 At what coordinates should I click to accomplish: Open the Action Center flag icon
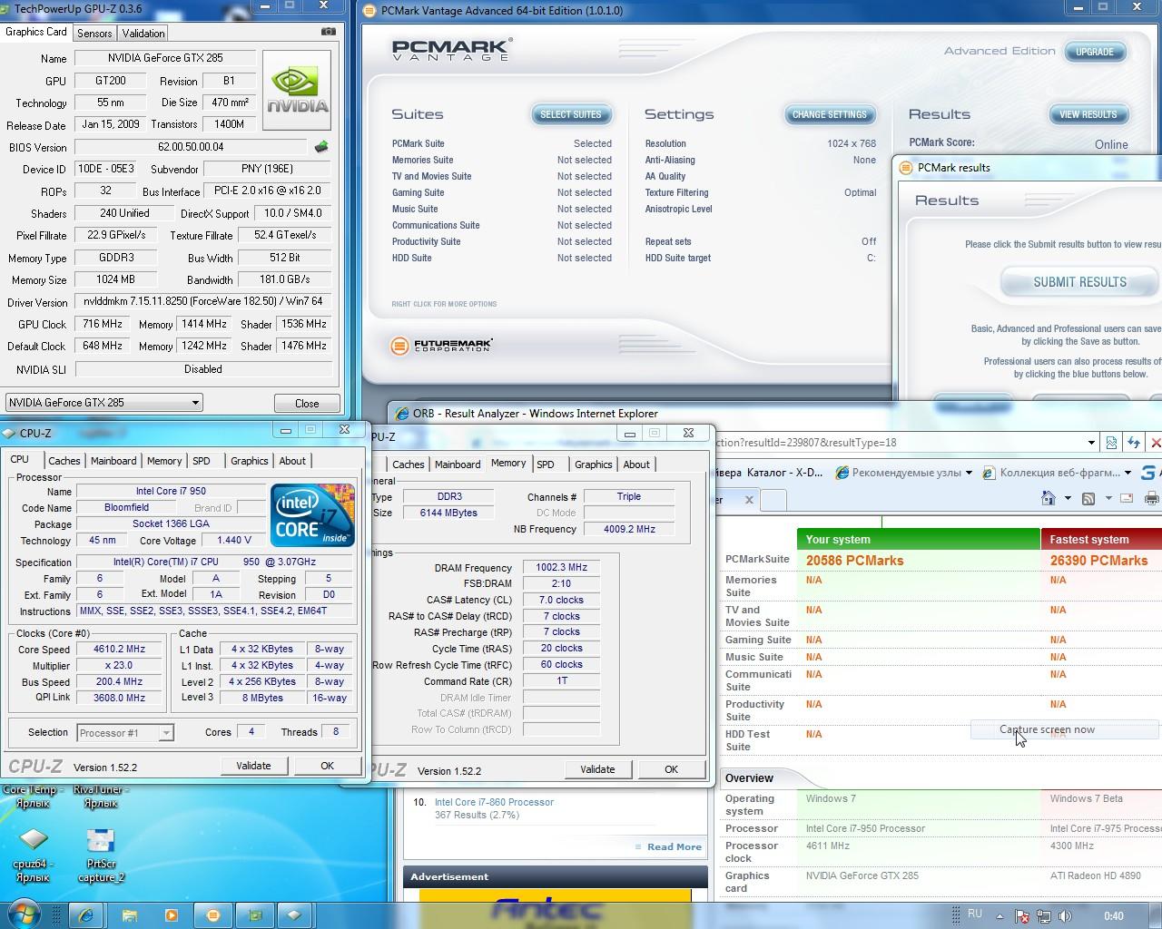[x=1021, y=916]
